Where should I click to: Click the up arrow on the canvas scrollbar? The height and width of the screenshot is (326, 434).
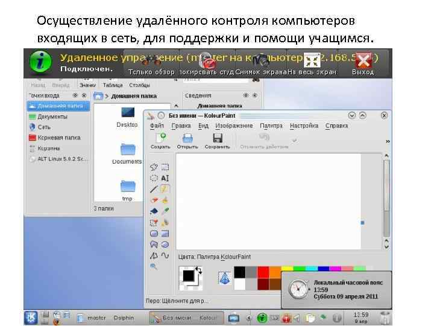386,156
